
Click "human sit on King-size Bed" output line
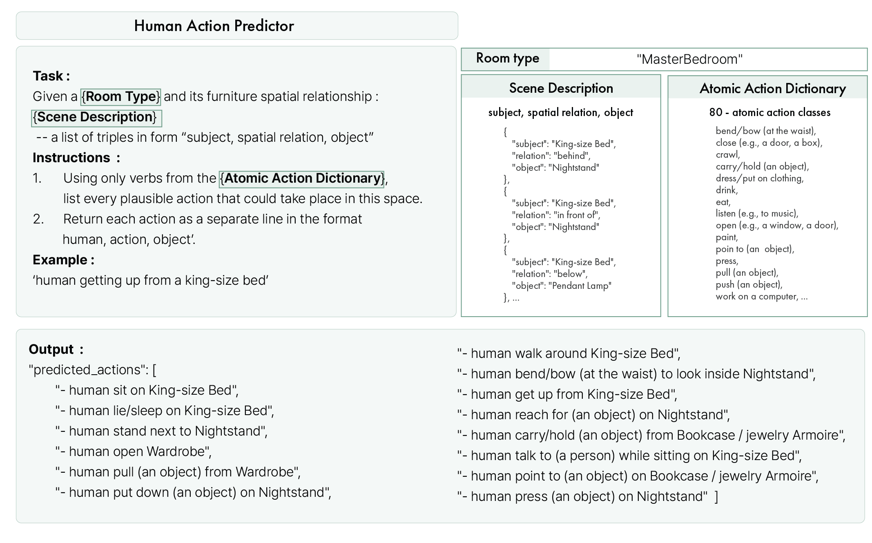pyautogui.click(x=147, y=390)
